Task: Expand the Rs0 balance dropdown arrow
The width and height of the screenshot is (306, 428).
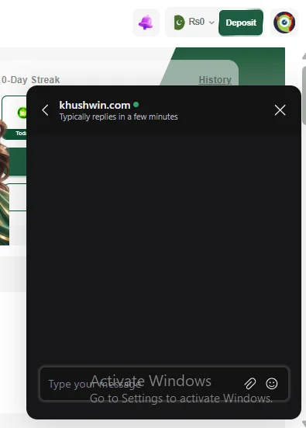Action: point(211,23)
